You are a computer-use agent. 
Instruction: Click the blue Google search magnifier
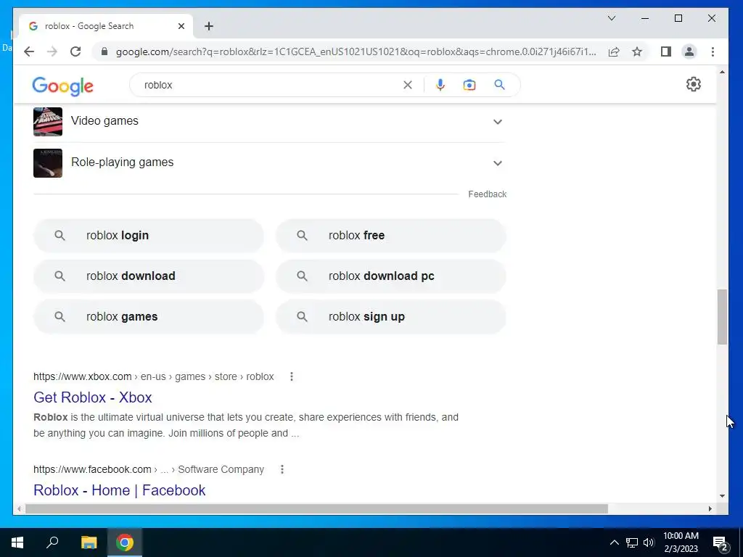[x=499, y=85]
